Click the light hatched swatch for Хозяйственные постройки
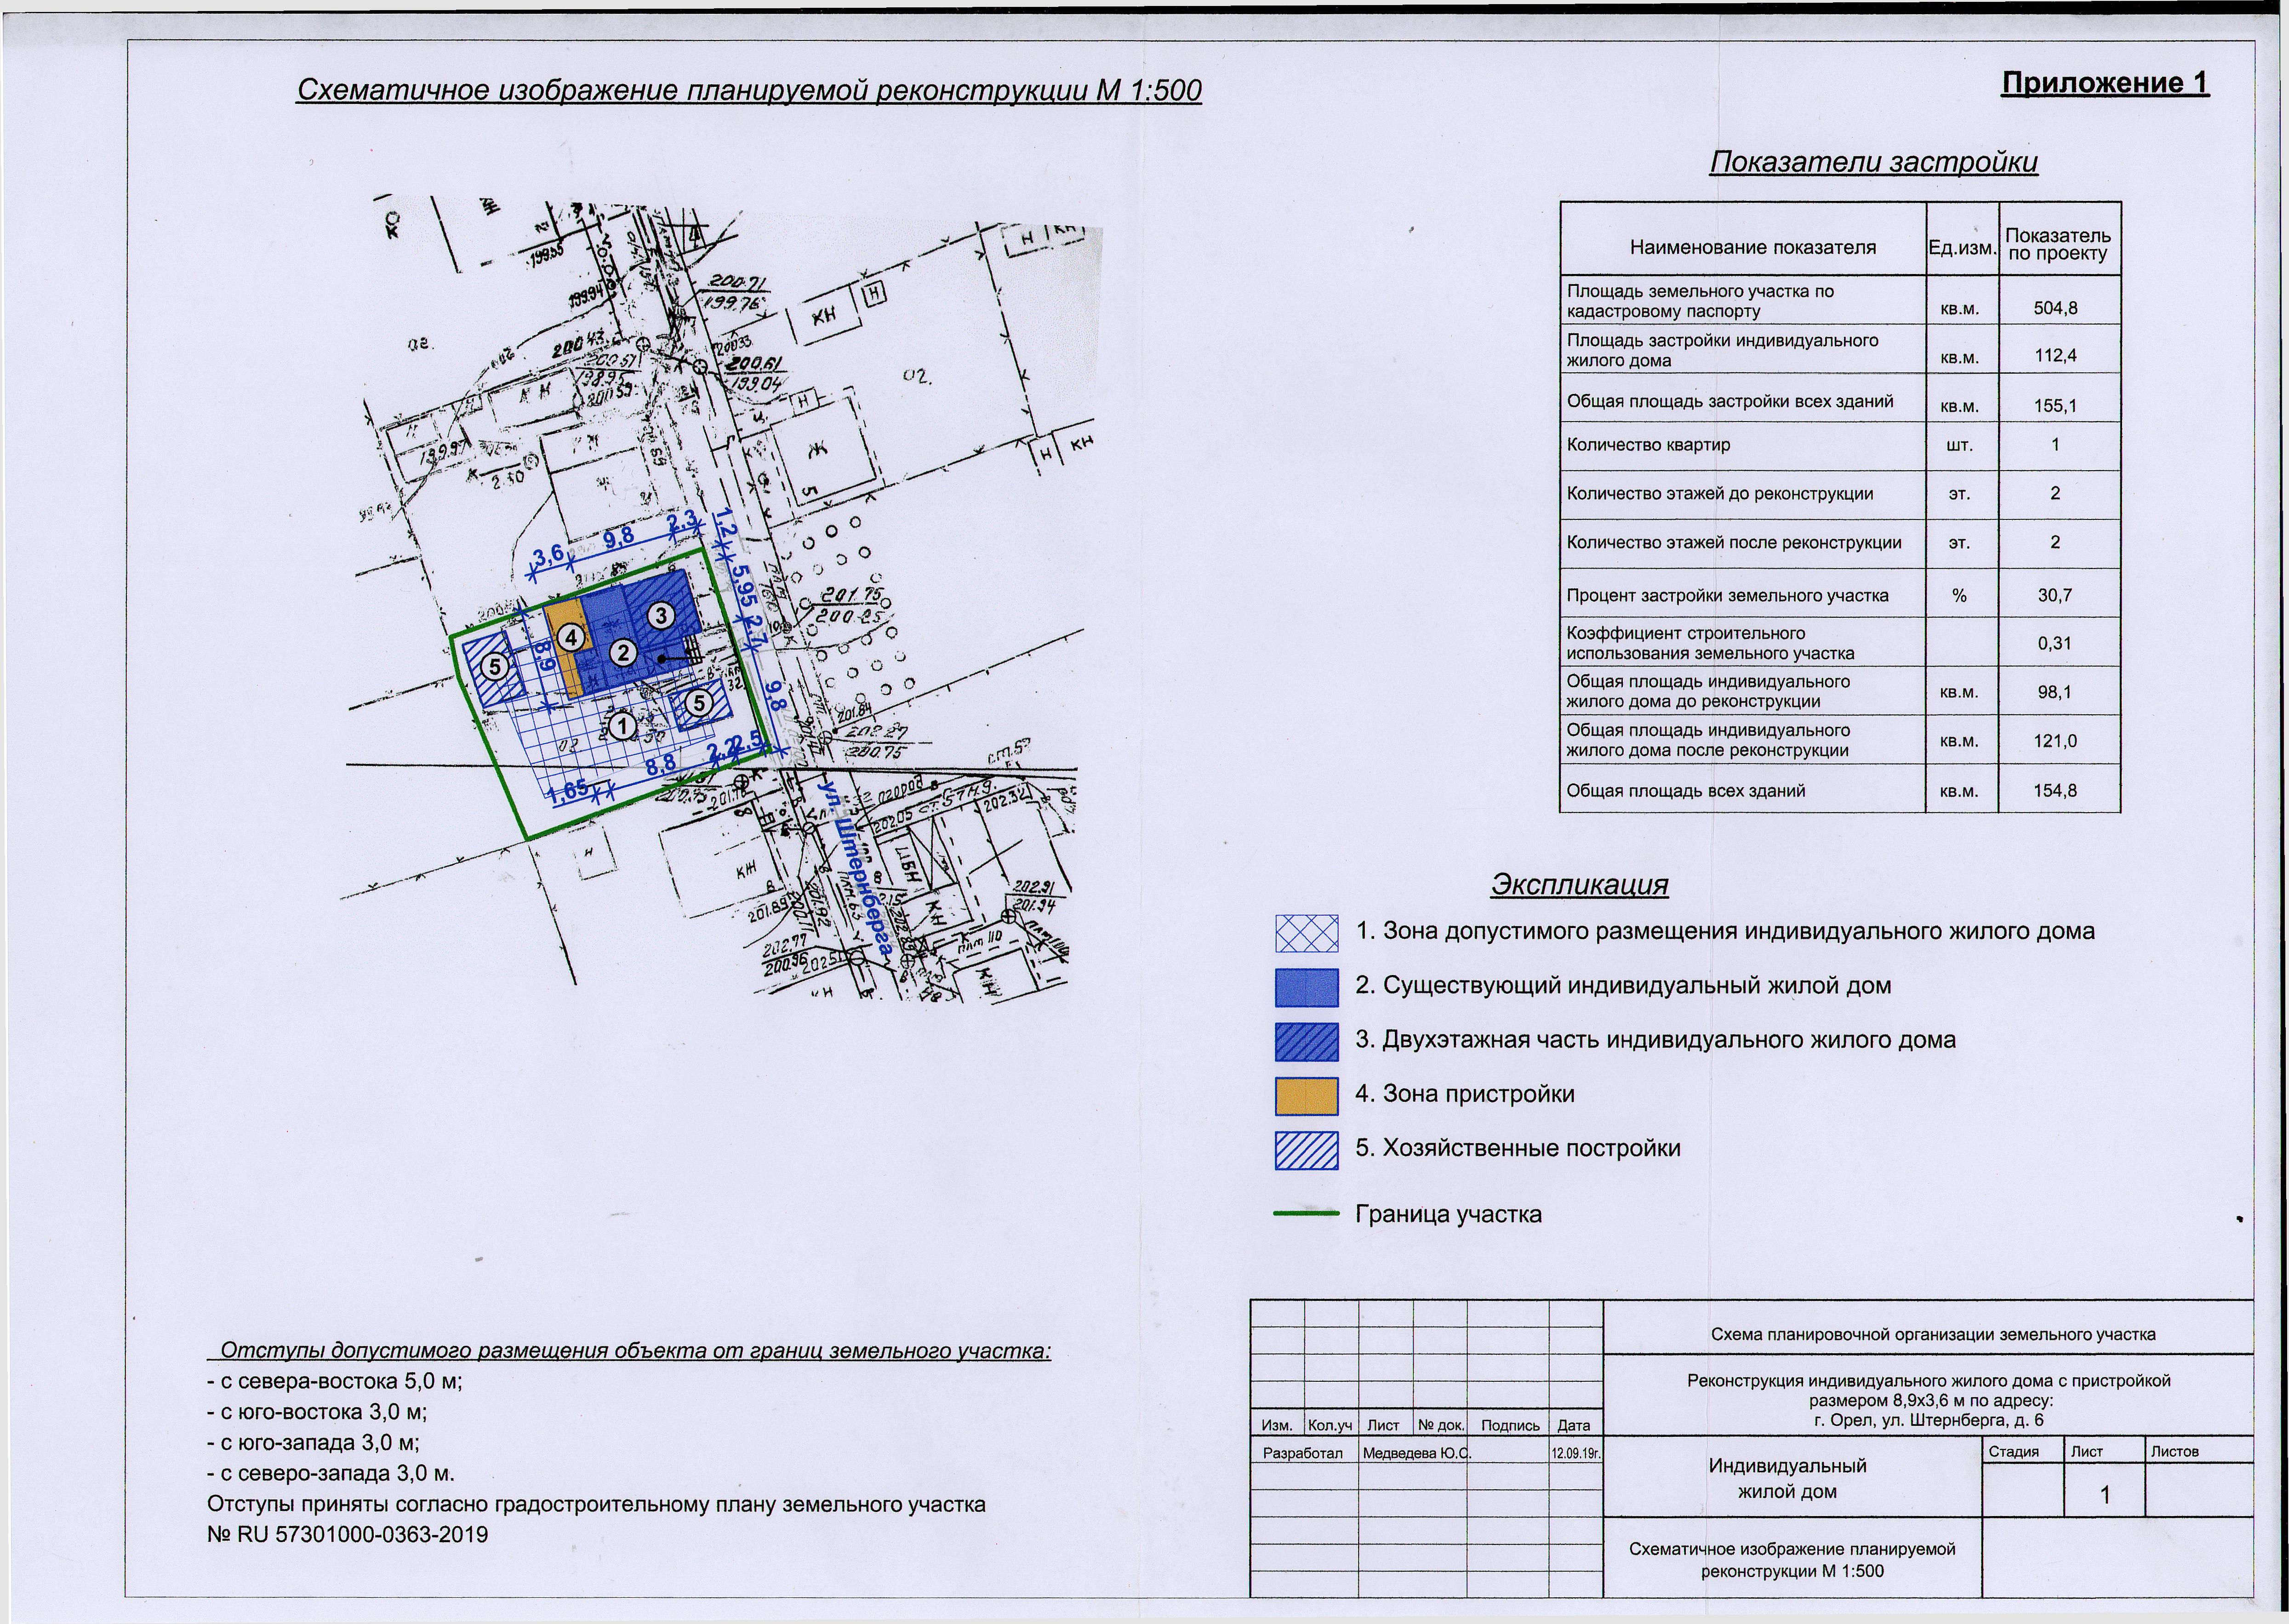 1306,1150
